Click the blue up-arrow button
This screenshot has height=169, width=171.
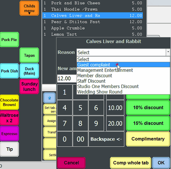click(50, 98)
